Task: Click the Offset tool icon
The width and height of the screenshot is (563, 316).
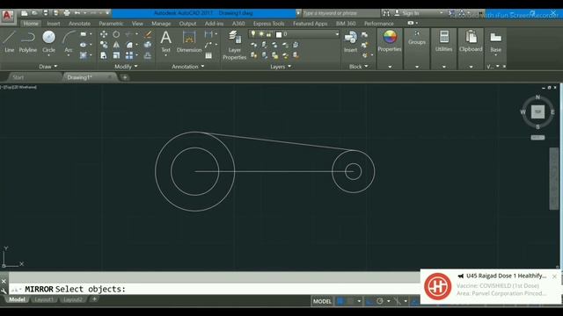Action: (148, 55)
